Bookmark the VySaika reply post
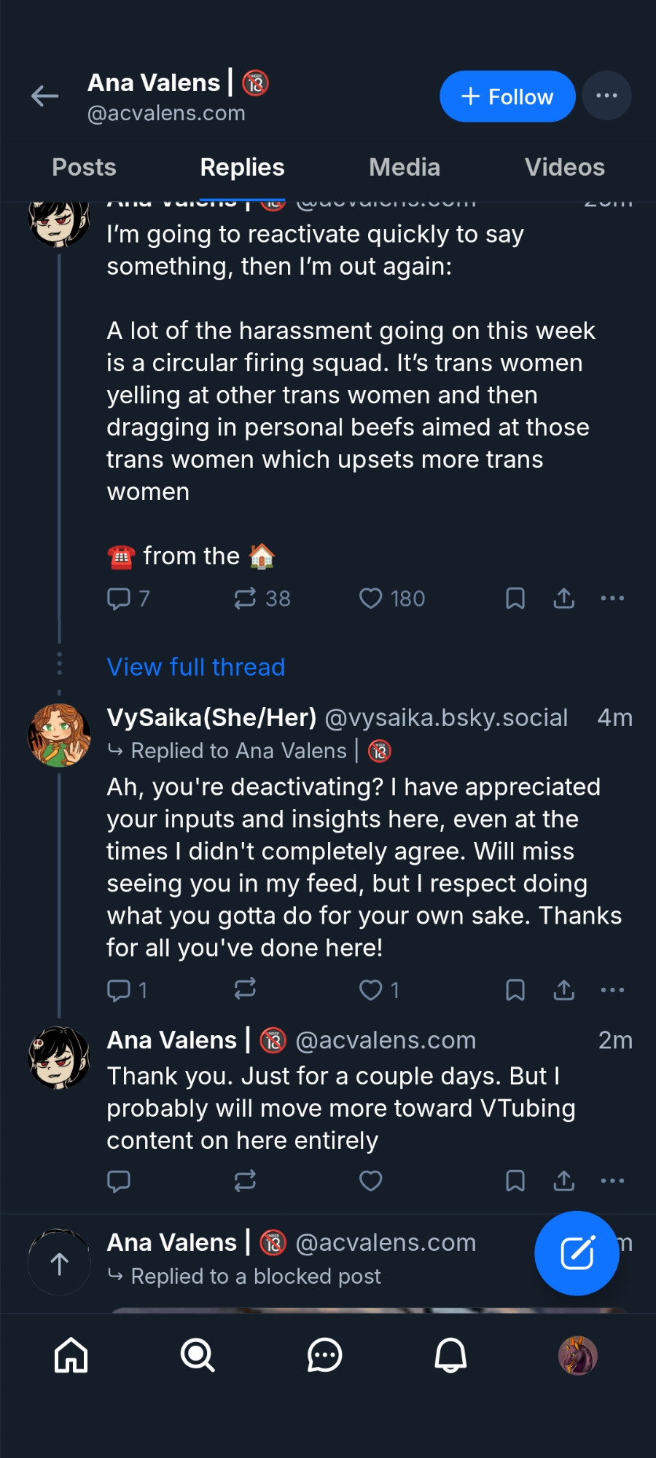Viewport: 656px width, 1458px height. click(515, 990)
